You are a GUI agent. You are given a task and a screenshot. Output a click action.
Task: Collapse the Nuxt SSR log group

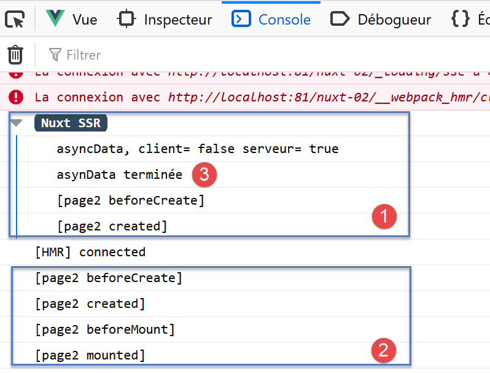coord(17,123)
